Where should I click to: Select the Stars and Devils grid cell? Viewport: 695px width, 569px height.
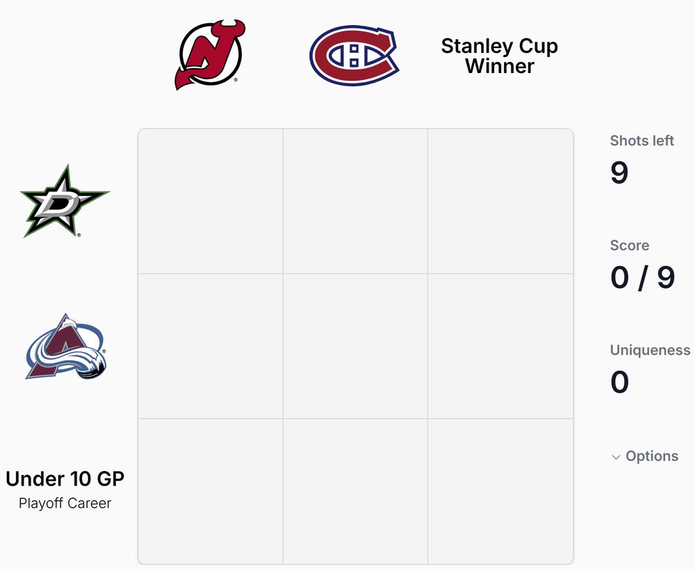click(211, 201)
